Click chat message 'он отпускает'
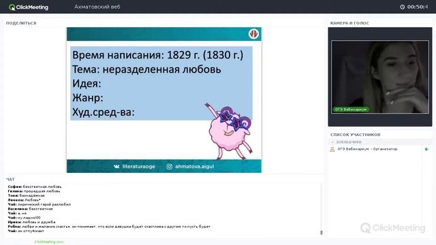The image size is (436, 245). pos(31,231)
